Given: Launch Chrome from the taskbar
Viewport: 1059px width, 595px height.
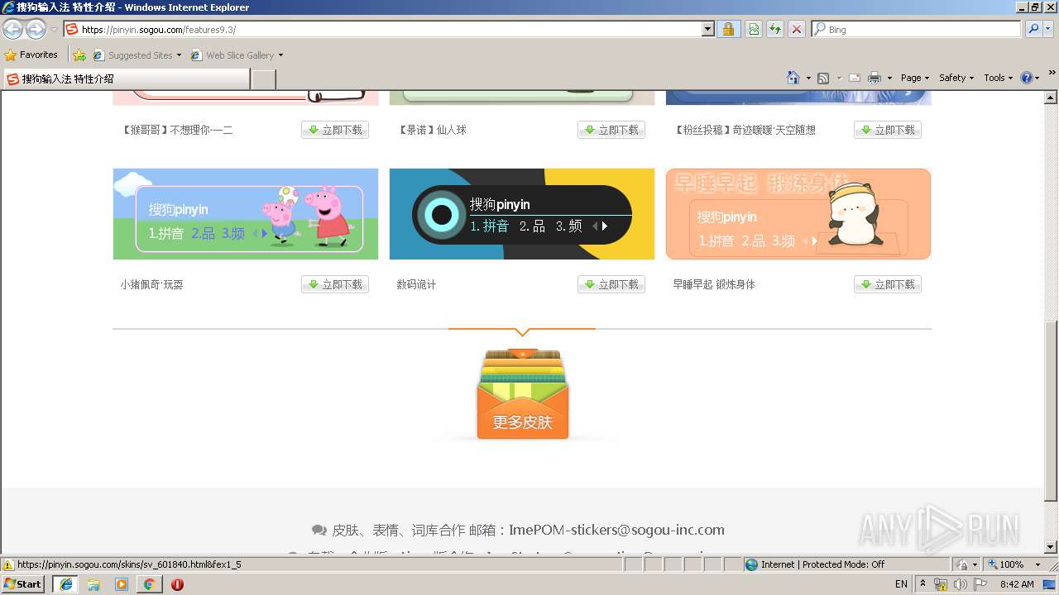Looking at the screenshot, I should pyautogui.click(x=150, y=584).
